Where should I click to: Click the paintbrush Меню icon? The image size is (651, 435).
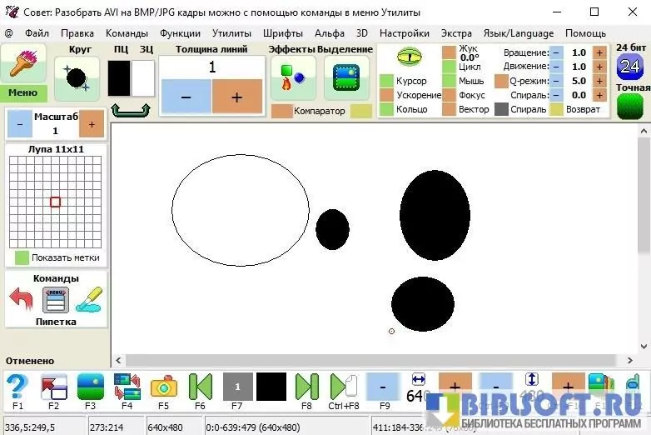tap(22, 63)
